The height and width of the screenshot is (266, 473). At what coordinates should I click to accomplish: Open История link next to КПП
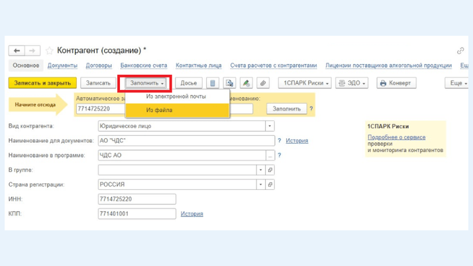(x=192, y=214)
